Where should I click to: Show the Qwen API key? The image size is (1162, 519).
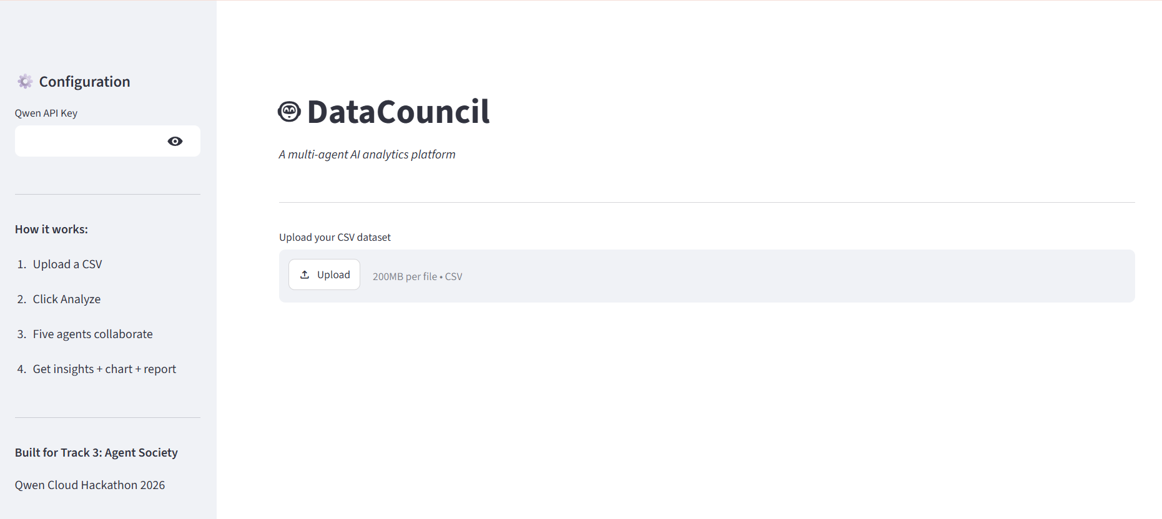pyautogui.click(x=175, y=141)
